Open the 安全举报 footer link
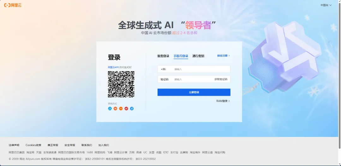Viewport: 341px width, 166px height. point(70,145)
